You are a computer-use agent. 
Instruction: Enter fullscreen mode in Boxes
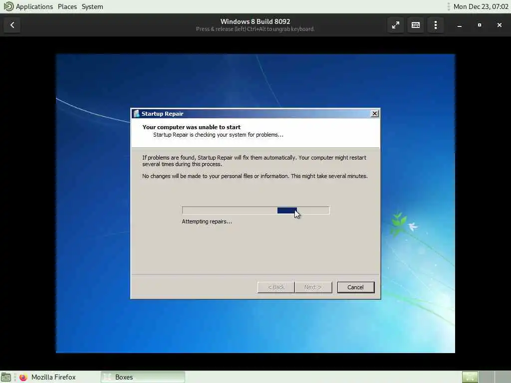pyautogui.click(x=395, y=25)
